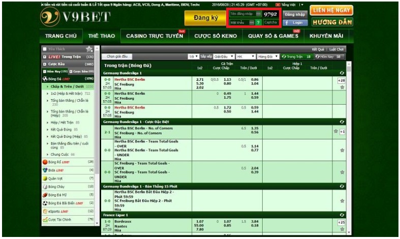Click the Vietnam flag language icon
The height and width of the screenshot is (239, 400).
278,5
